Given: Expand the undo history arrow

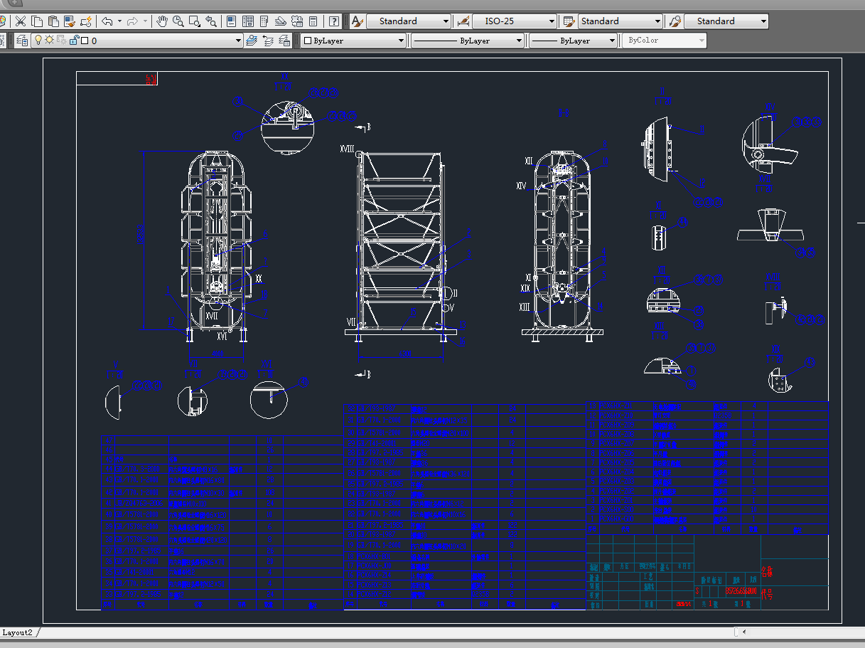Looking at the screenshot, I should point(119,21).
